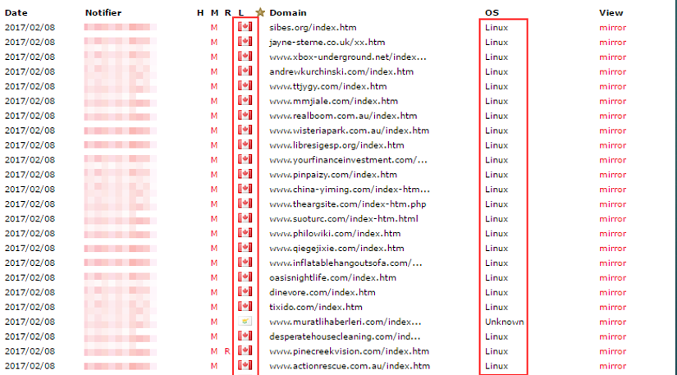The height and width of the screenshot is (375, 677).
Task: Open mirror link for sibes.org/index.htm
Action: 611,27
